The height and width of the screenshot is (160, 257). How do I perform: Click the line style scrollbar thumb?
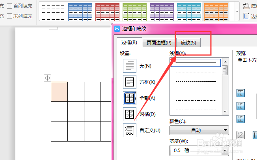click(x=225, y=70)
